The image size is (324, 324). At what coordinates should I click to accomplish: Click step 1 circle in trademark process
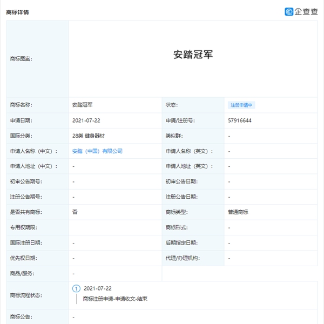76,288
